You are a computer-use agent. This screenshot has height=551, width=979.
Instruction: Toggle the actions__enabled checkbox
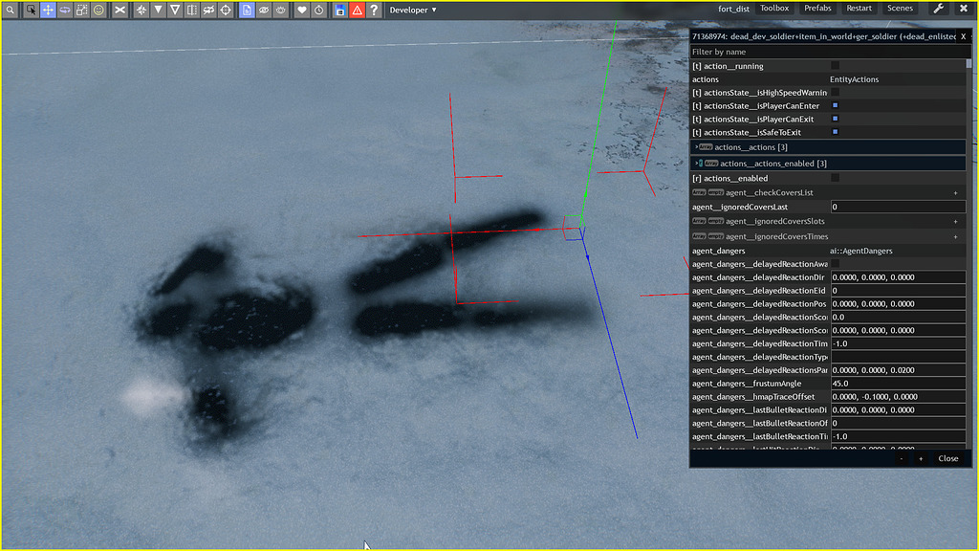click(x=835, y=178)
